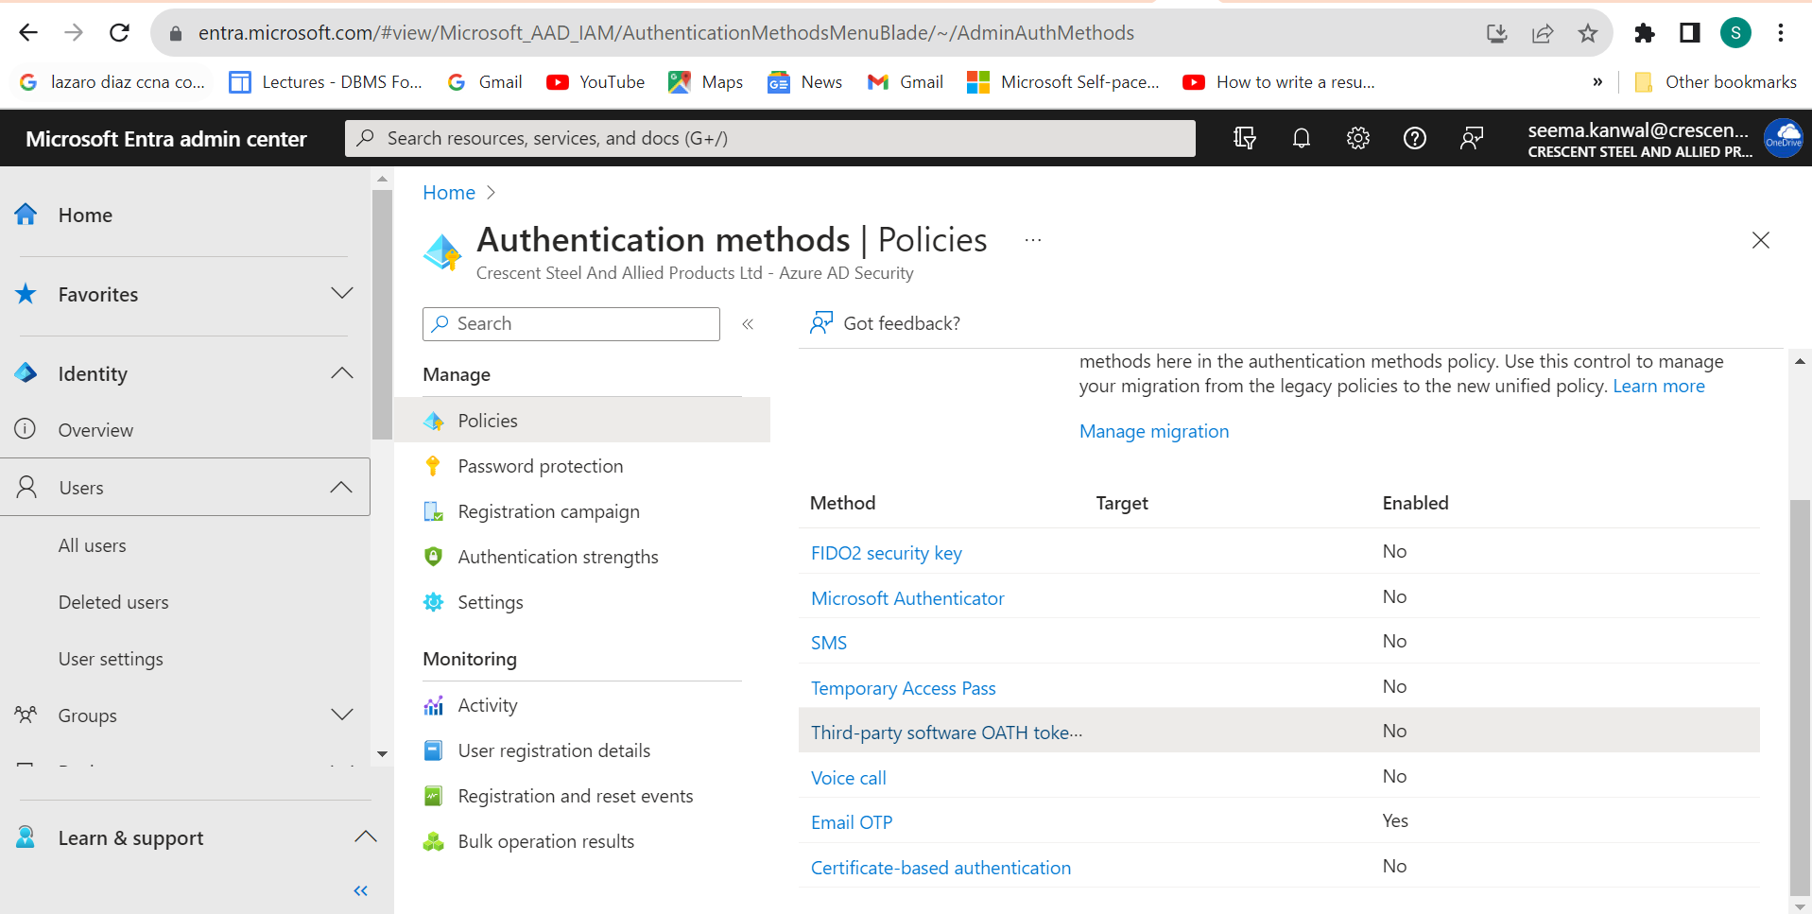Click the Groups people icon
Screen dimensions: 1812x914
pyautogui.click(x=26, y=715)
